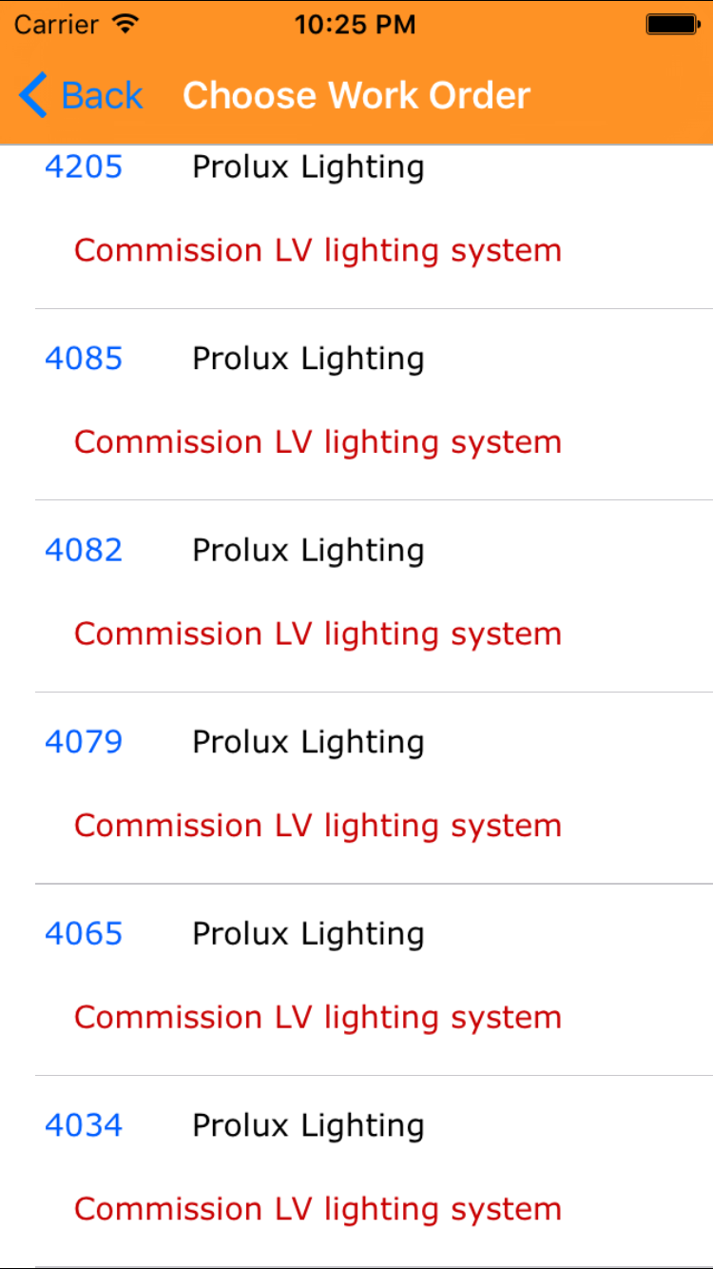The image size is (713, 1269).
Task: Go back using the Back text
Action: click(x=102, y=96)
